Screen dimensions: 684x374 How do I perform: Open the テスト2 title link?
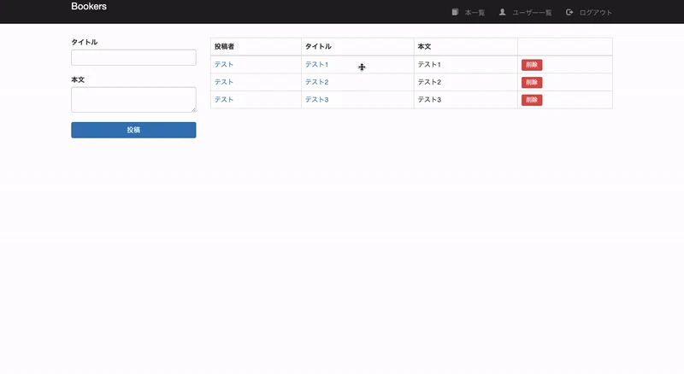coord(316,82)
